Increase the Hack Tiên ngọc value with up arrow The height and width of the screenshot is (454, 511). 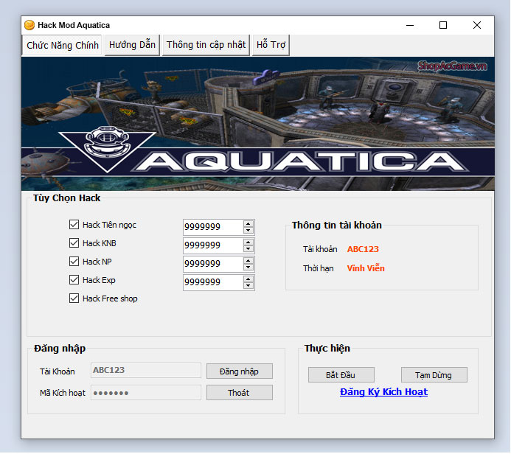[x=248, y=224]
